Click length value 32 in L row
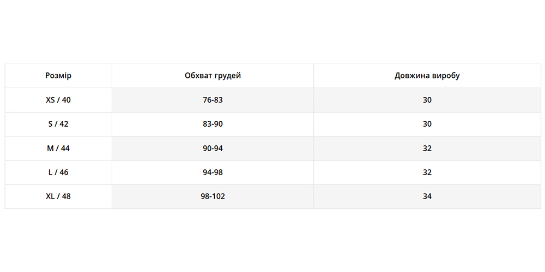This screenshot has width=545, height=272. (x=427, y=172)
